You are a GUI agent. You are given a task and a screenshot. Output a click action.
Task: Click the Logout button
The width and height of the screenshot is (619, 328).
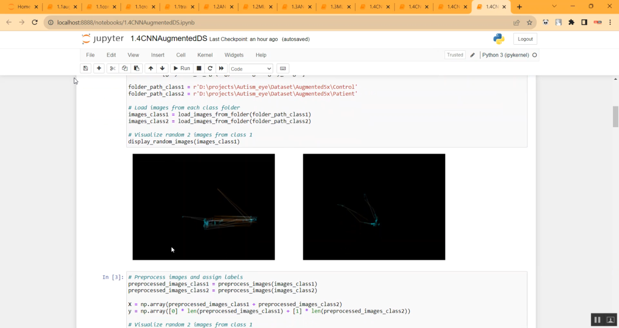525,39
